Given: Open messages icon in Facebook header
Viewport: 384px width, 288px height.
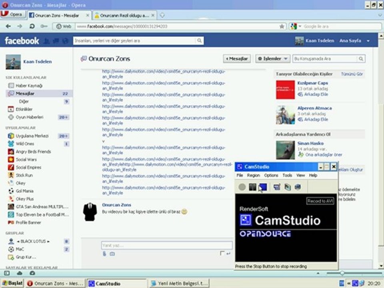Looking at the screenshot, I should point(56,41).
